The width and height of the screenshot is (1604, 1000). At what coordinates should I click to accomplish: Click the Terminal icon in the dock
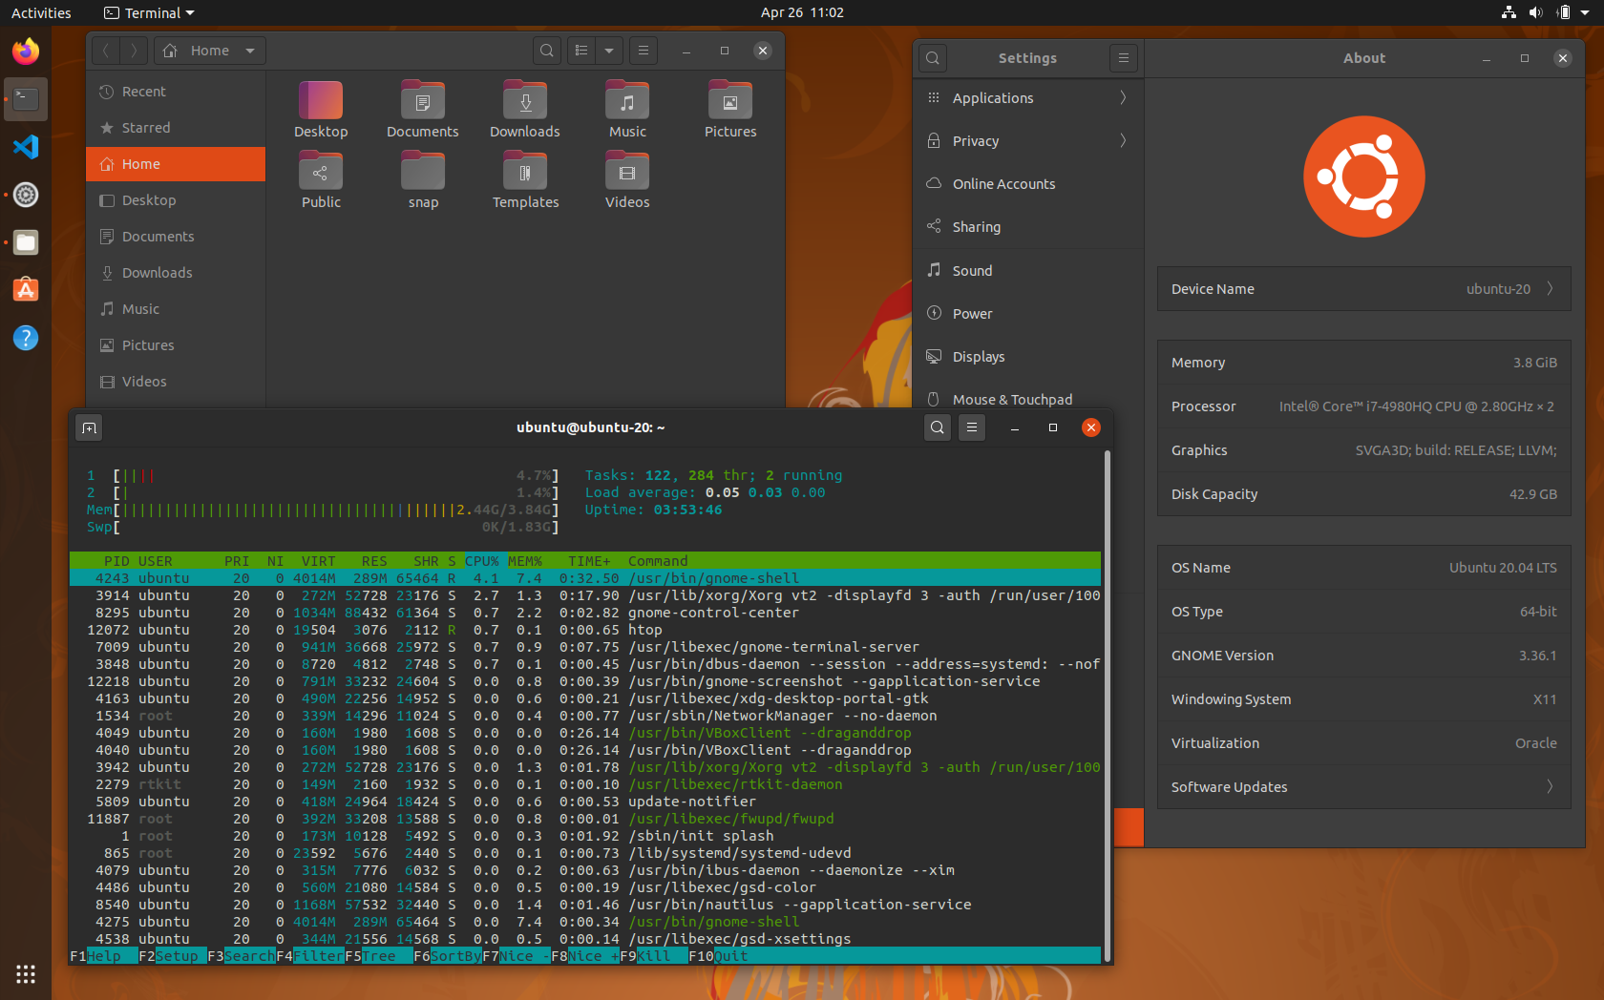click(26, 99)
